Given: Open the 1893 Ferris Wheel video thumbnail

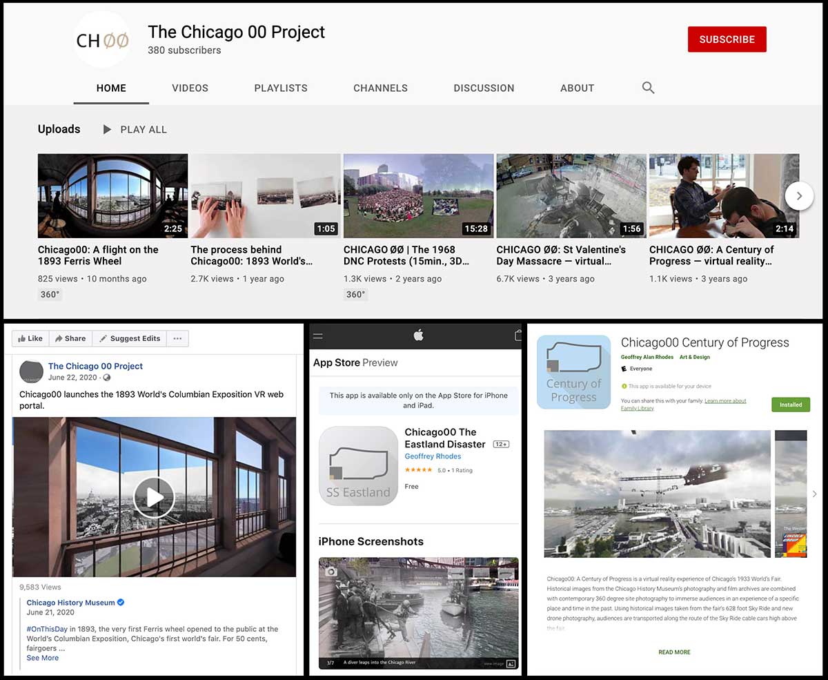Looking at the screenshot, I should (x=112, y=196).
